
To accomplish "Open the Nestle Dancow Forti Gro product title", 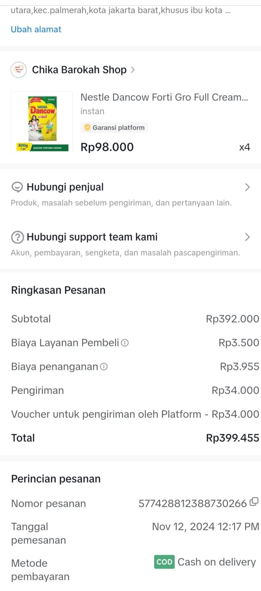I will (164, 97).
